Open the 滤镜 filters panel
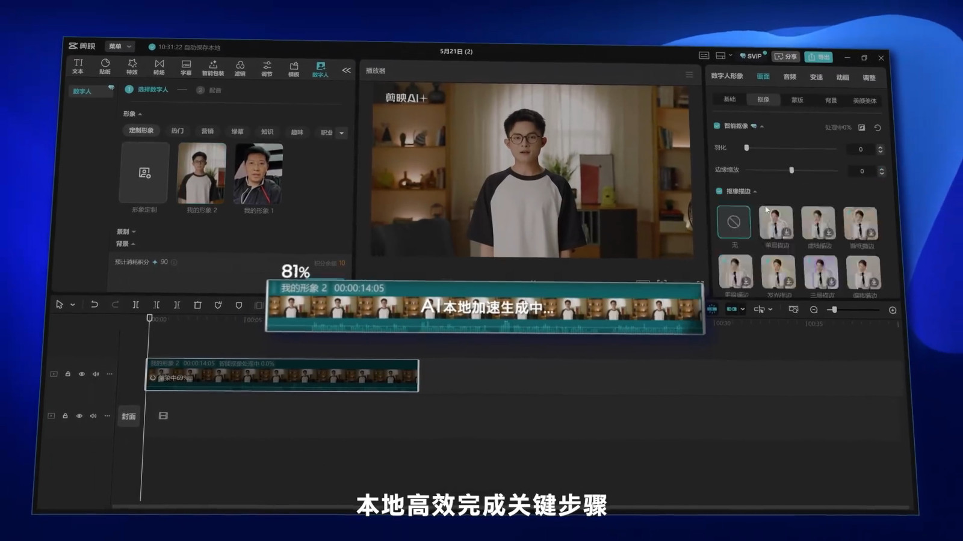963x541 pixels. tap(240, 68)
